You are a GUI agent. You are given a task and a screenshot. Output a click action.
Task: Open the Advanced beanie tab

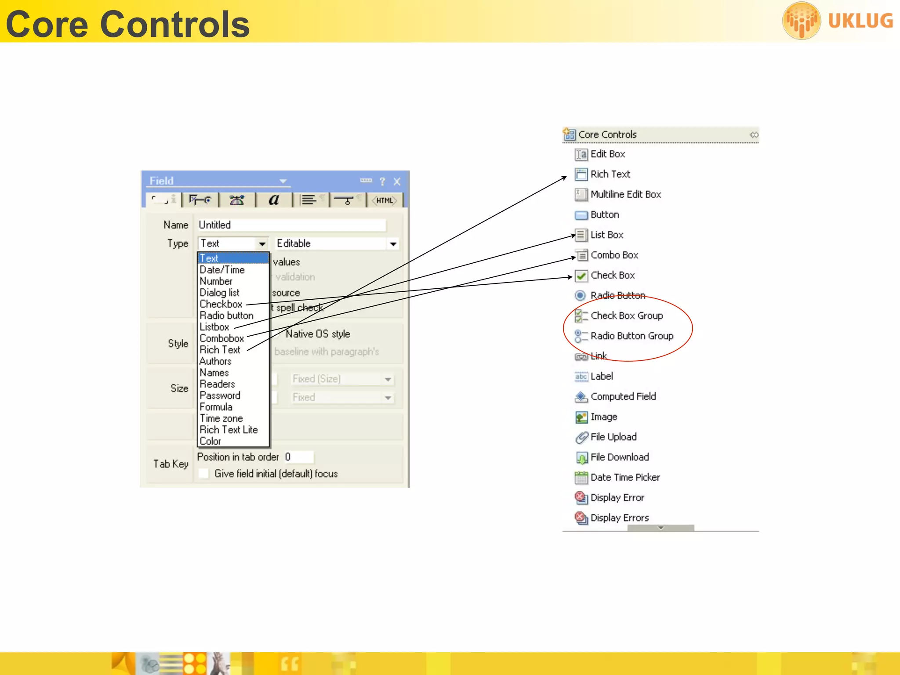pos(237,200)
